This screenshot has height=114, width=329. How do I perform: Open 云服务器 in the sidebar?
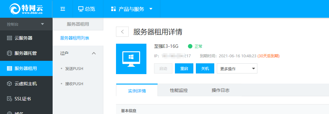pos(26,38)
